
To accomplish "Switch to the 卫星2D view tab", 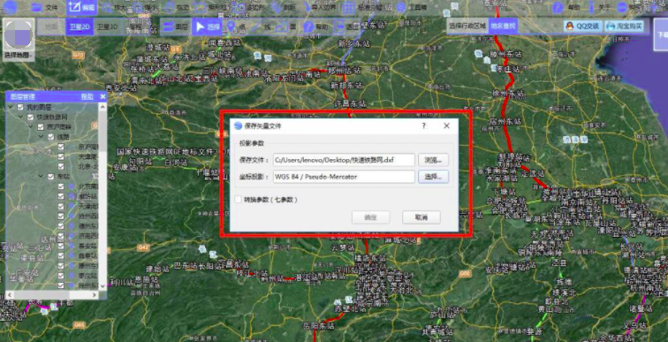I will pos(80,27).
